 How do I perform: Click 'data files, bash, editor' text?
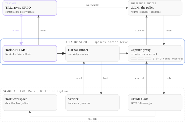coord(17,103)
